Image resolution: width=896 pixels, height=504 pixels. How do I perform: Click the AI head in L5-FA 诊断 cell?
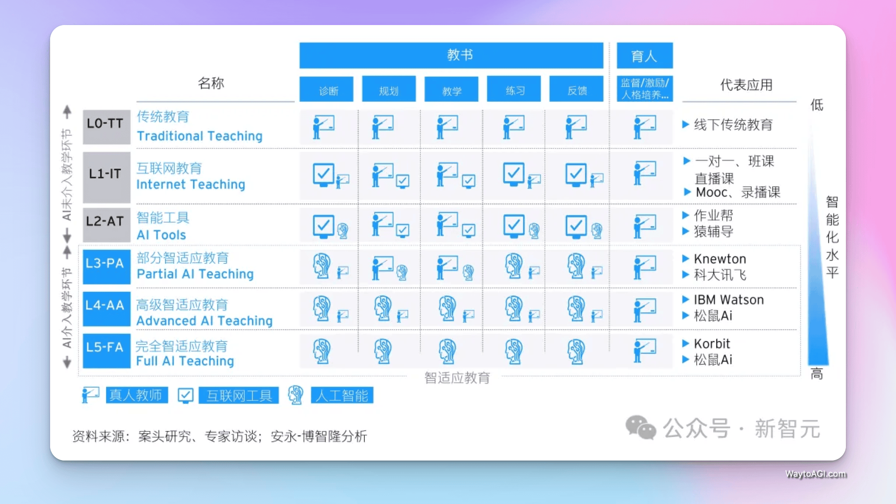pyautogui.click(x=322, y=351)
